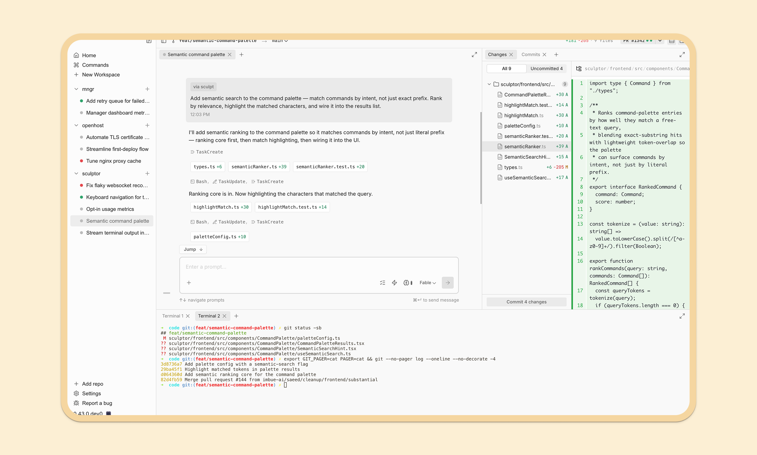Open the types.ts +6 file chip
This screenshot has width=757, height=455.
pos(208,167)
